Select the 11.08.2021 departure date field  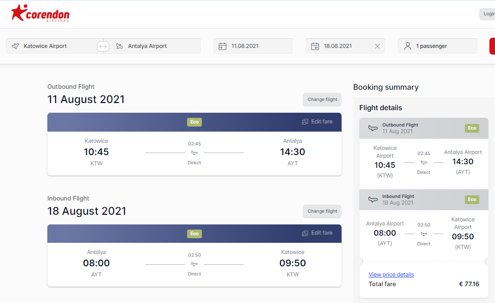pos(253,46)
